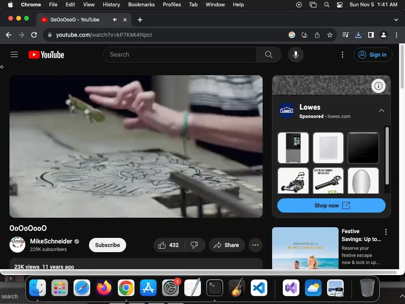Click the Lowes ad info icon
Image resolution: width=405 pixels, height=304 pixels.
click(379, 86)
